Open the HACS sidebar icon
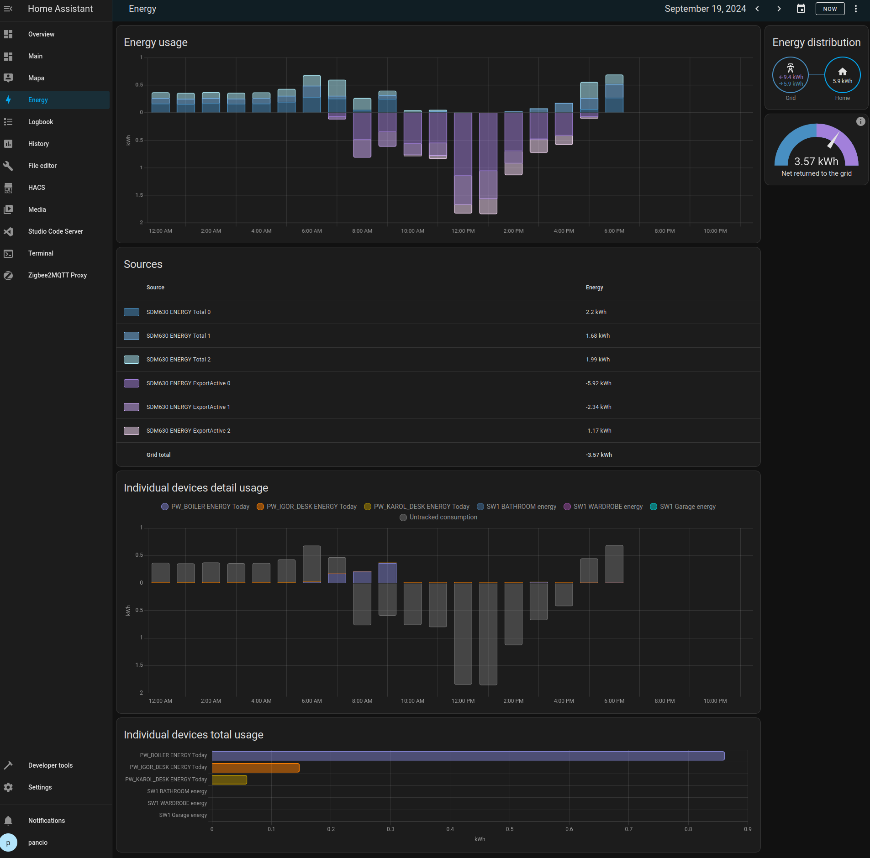This screenshot has width=870, height=858. pos(8,188)
